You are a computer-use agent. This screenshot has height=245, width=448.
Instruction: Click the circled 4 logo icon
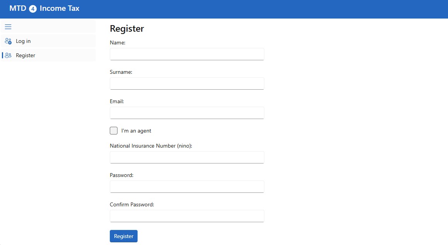[33, 9]
